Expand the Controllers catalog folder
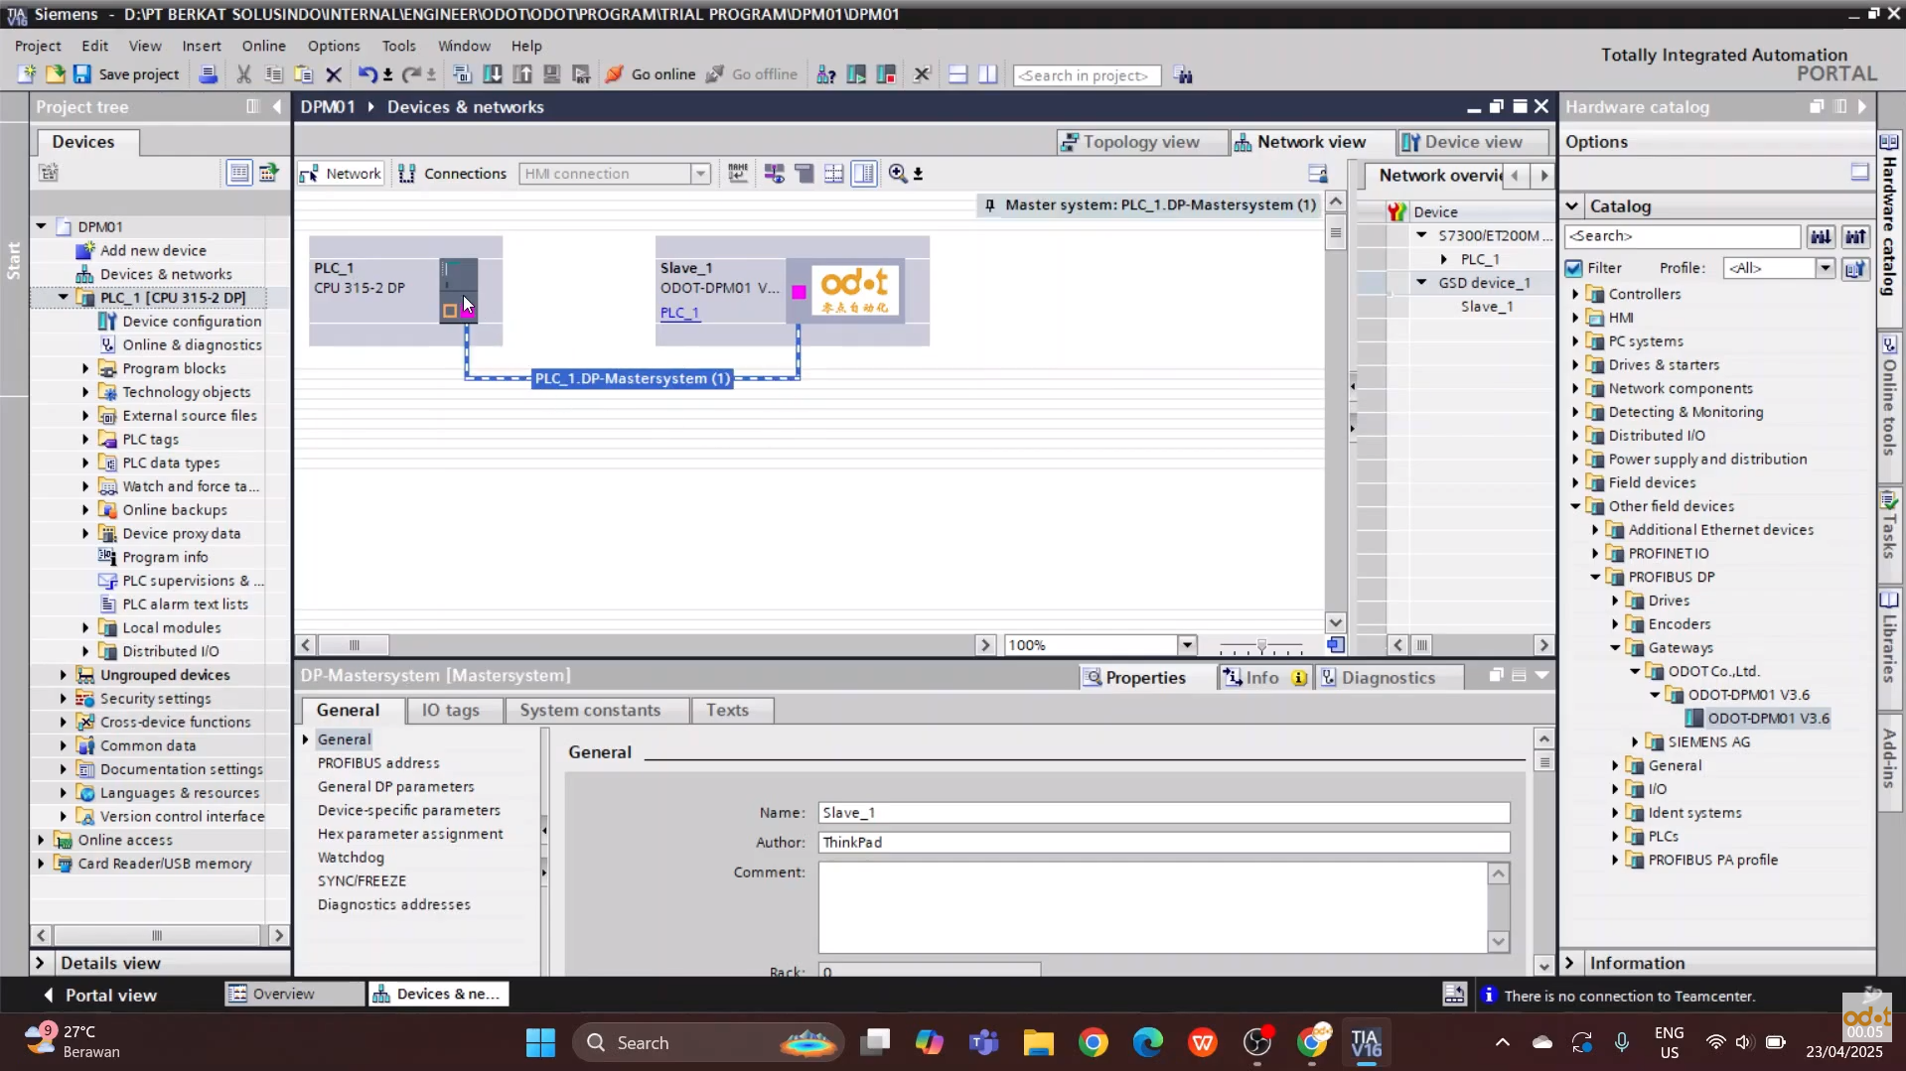The height and width of the screenshot is (1071, 1906). click(1575, 294)
